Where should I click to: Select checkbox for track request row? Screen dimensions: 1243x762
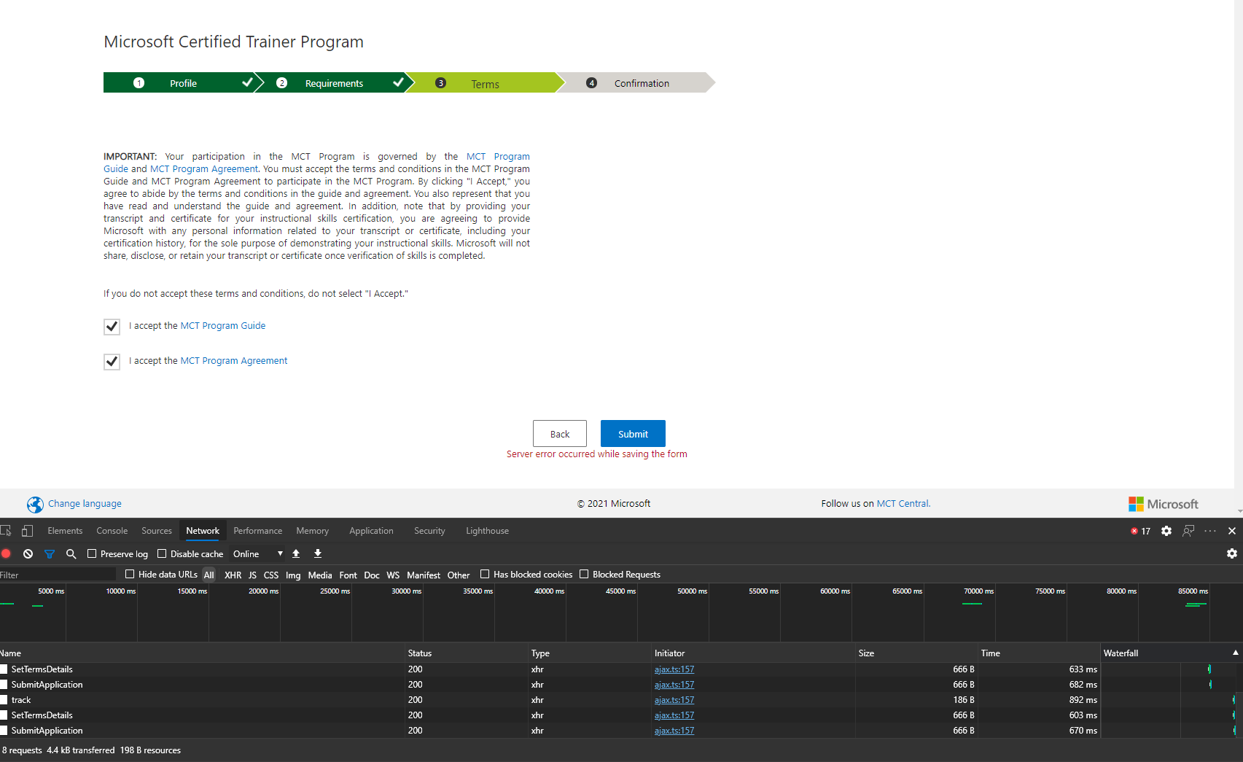coord(4,700)
